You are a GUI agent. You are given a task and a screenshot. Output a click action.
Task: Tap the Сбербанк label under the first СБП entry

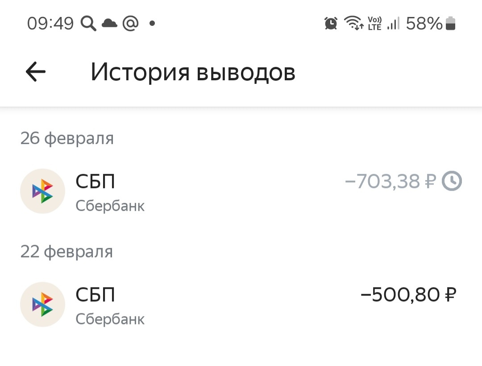111,206
